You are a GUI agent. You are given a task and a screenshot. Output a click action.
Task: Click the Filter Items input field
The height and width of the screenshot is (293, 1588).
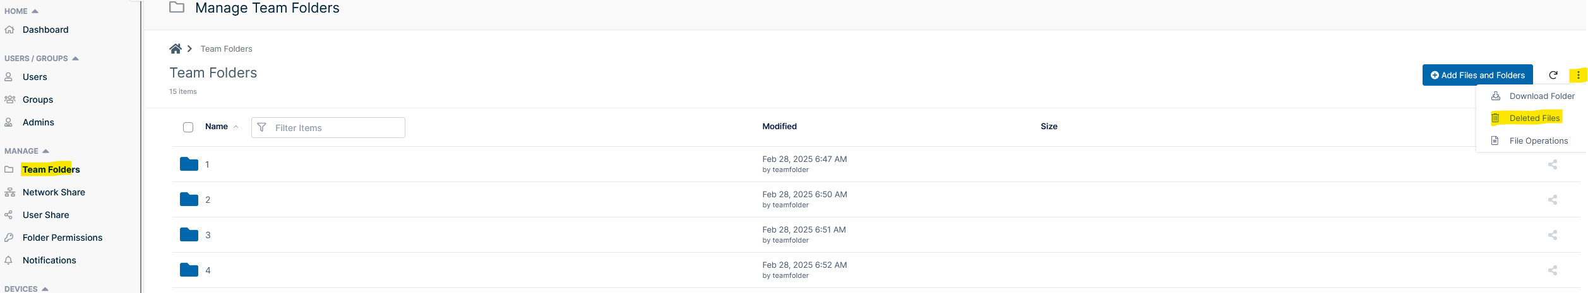coord(328,127)
